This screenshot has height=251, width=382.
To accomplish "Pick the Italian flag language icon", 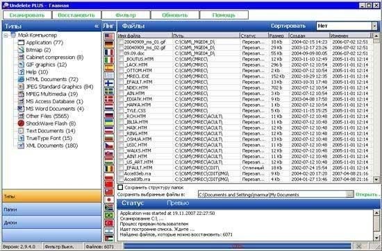I will (109, 60).
